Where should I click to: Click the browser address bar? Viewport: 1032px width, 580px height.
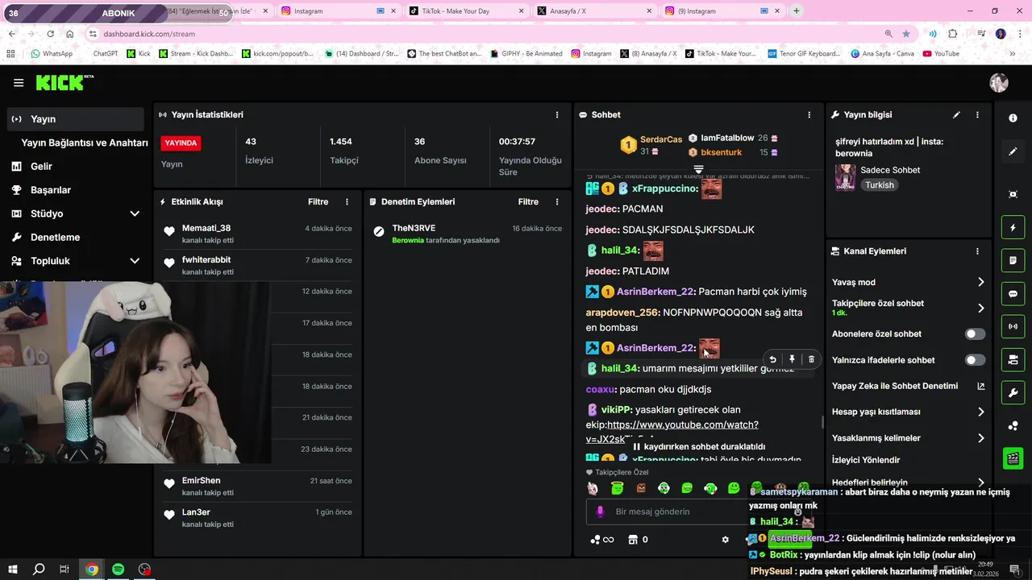484,34
